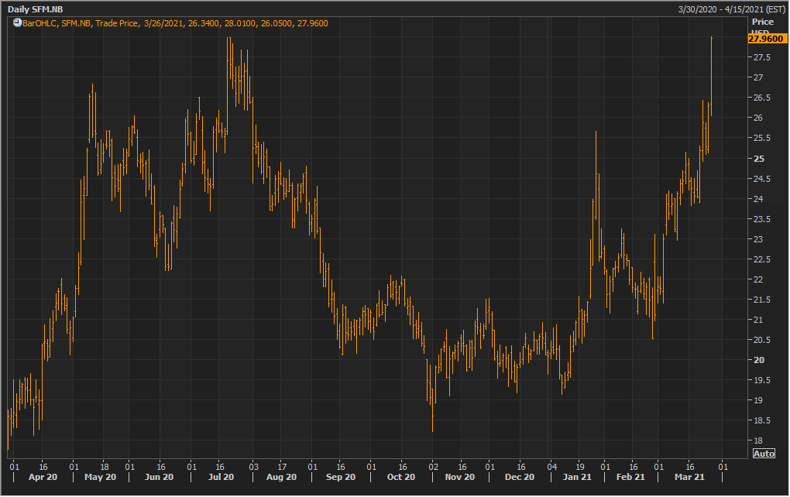Click the Jun 20 month label
This screenshot has width=790, height=497.
[x=159, y=477]
